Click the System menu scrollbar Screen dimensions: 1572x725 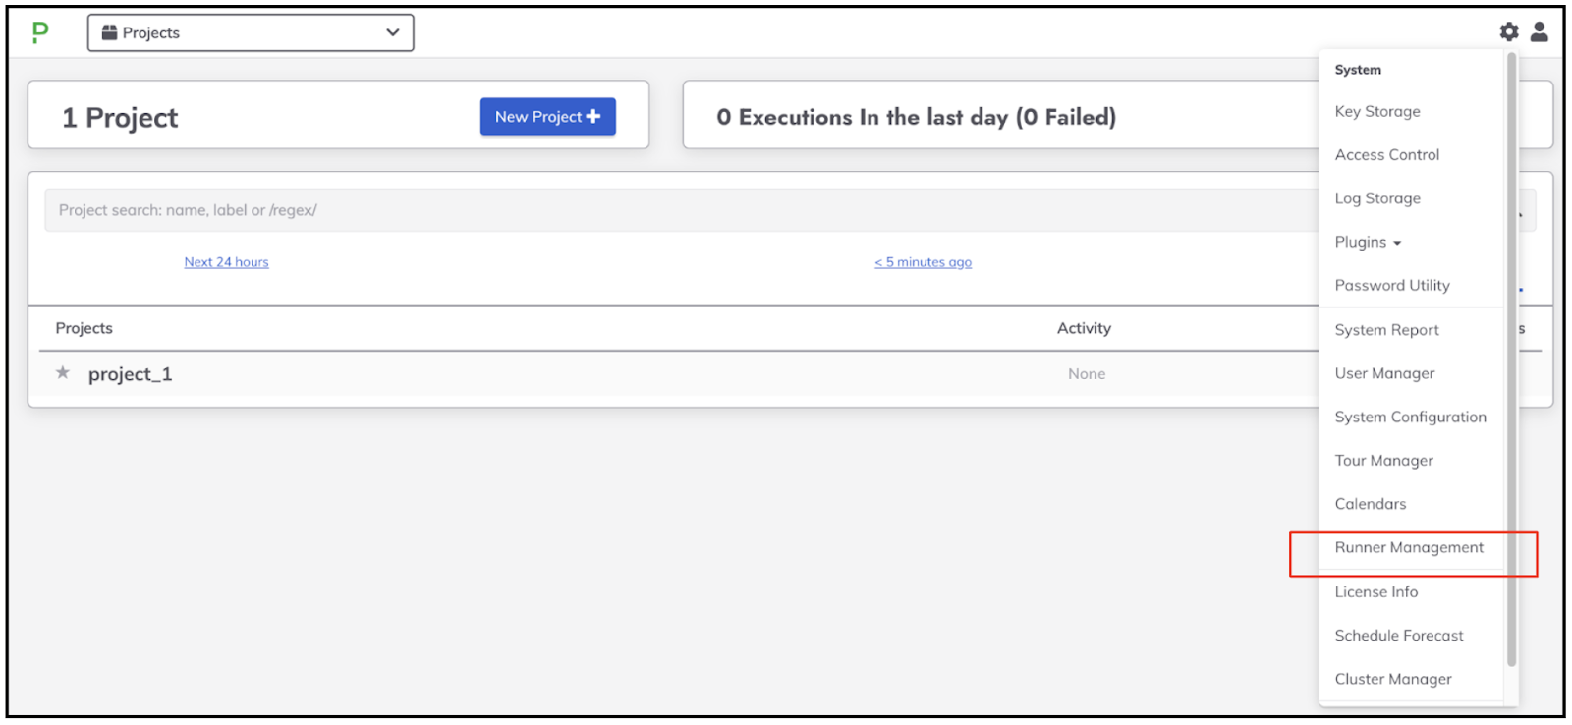[1511, 359]
